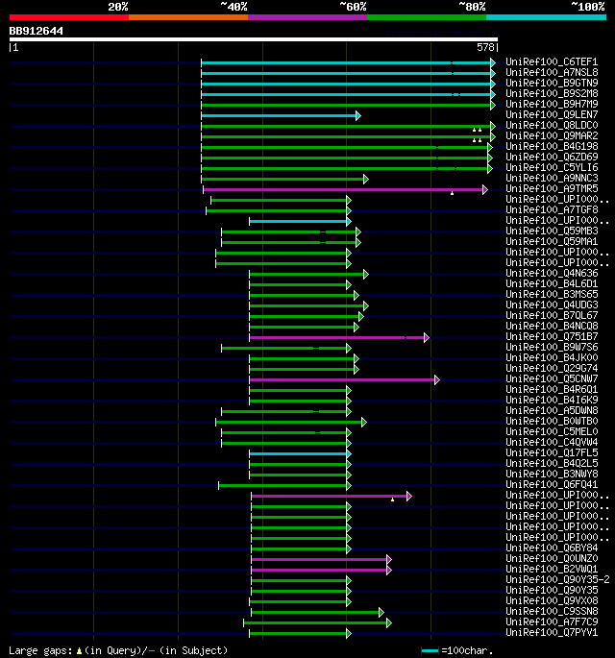Open hit UniRef100_Q6ZD69
This screenshot has width=615, height=658.
[x=552, y=157]
